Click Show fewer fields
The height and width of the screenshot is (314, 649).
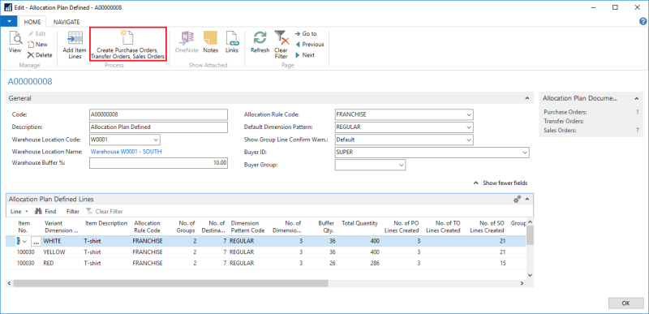(x=501, y=183)
